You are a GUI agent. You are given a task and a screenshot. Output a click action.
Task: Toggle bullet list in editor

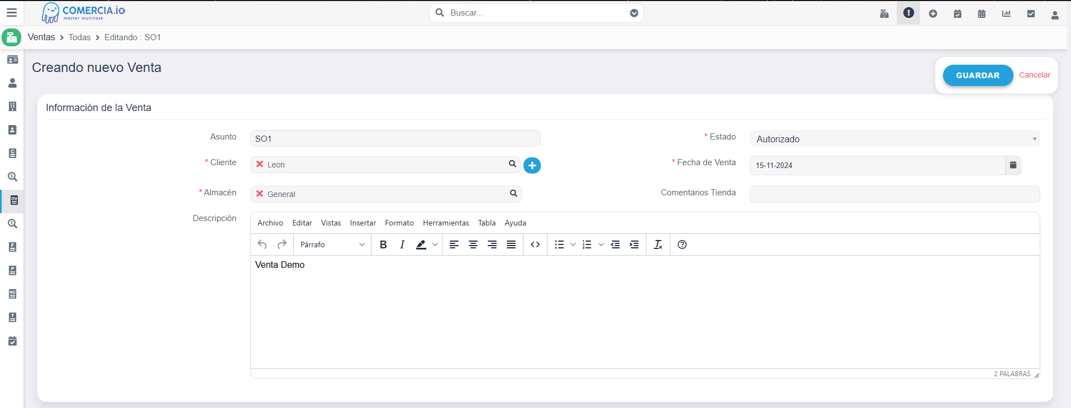point(559,244)
